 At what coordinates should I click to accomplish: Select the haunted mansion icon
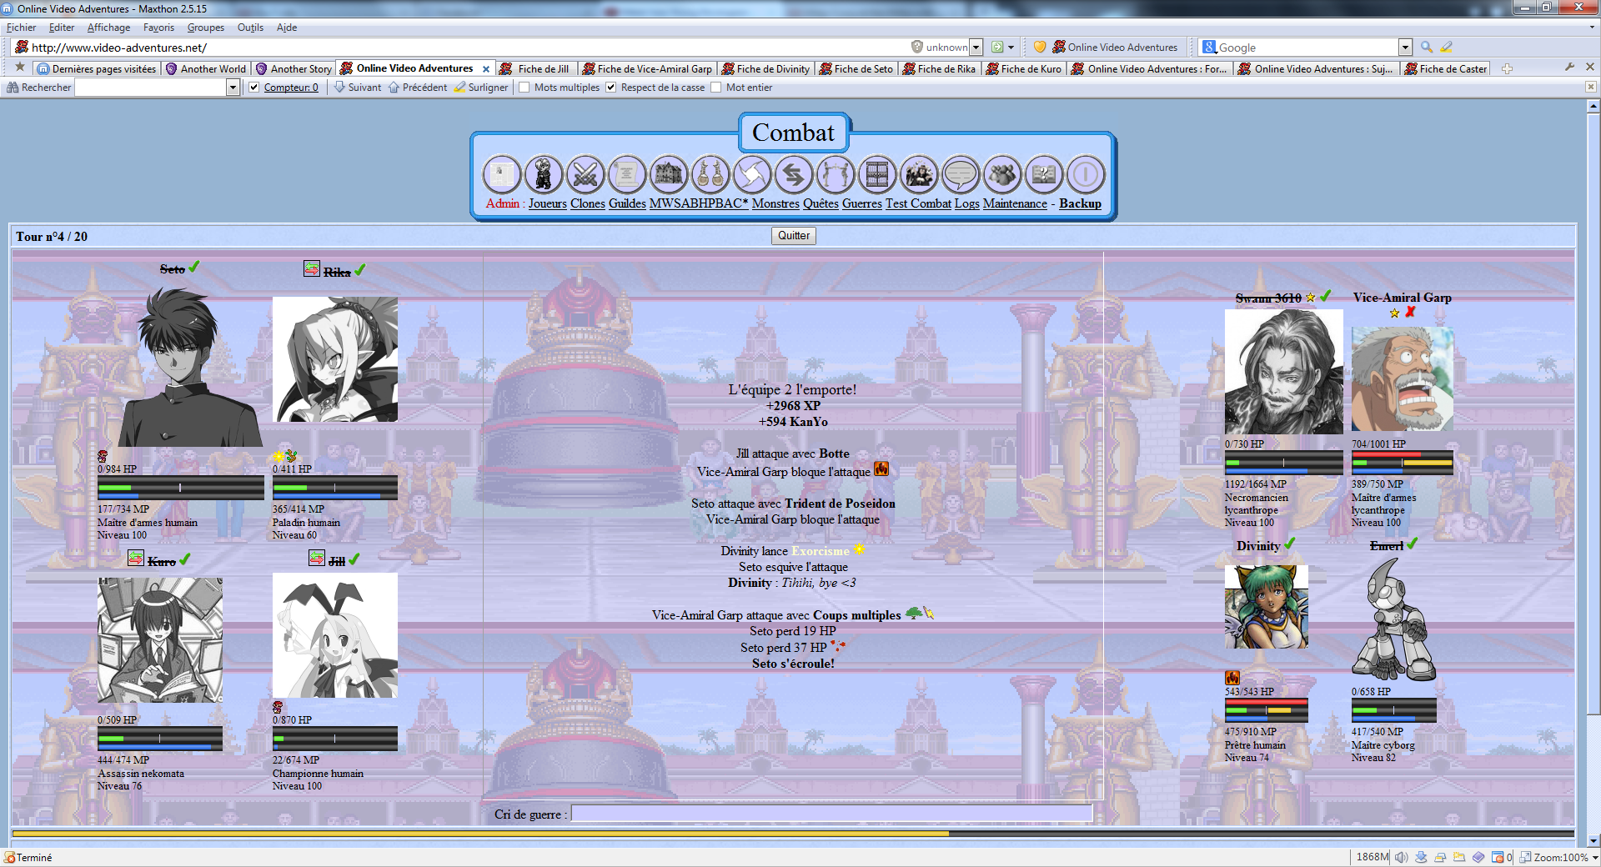668,175
